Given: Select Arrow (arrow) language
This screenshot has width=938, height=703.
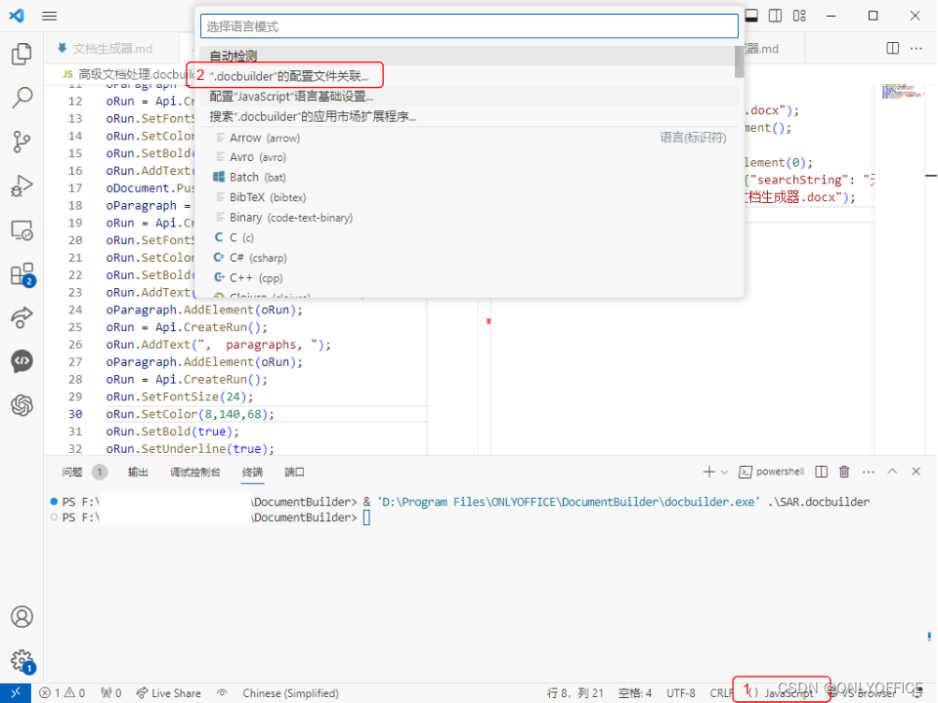Looking at the screenshot, I should (x=467, y=138).
